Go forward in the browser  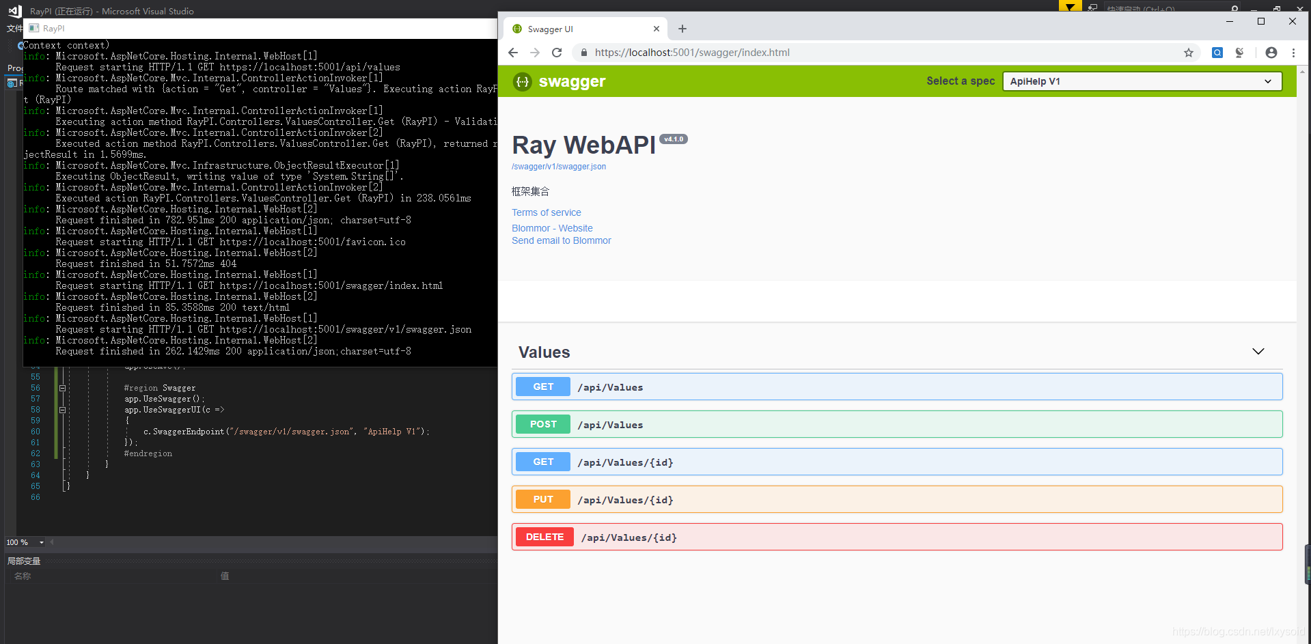[x=535, y=53]
